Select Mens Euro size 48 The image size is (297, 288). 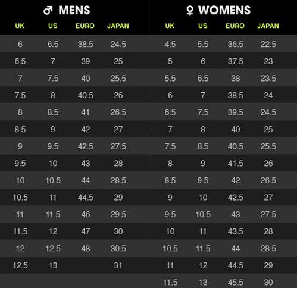point(86,249)
